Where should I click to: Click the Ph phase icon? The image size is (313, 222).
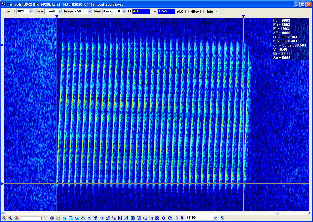click(x=114, y=218)
